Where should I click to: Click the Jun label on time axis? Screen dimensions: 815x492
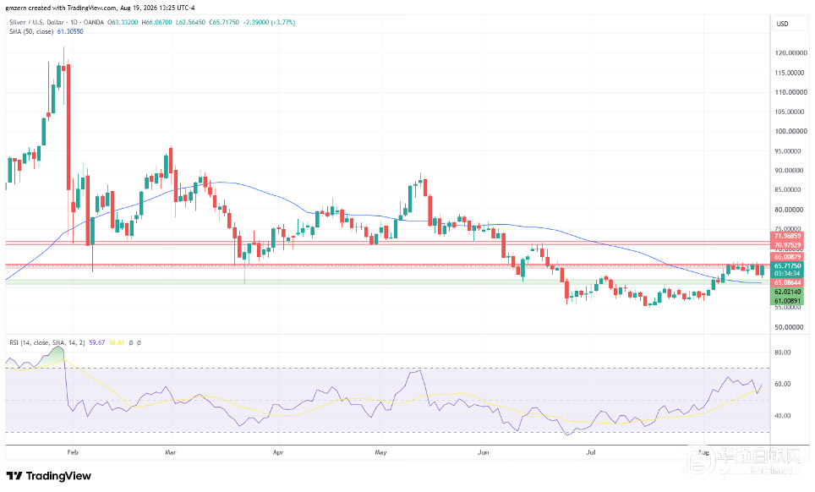pos(484,452)
